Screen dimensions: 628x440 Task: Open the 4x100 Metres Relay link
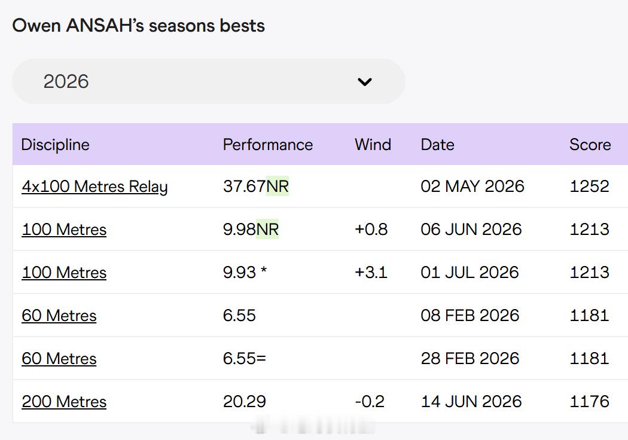[x=94, y=187]
